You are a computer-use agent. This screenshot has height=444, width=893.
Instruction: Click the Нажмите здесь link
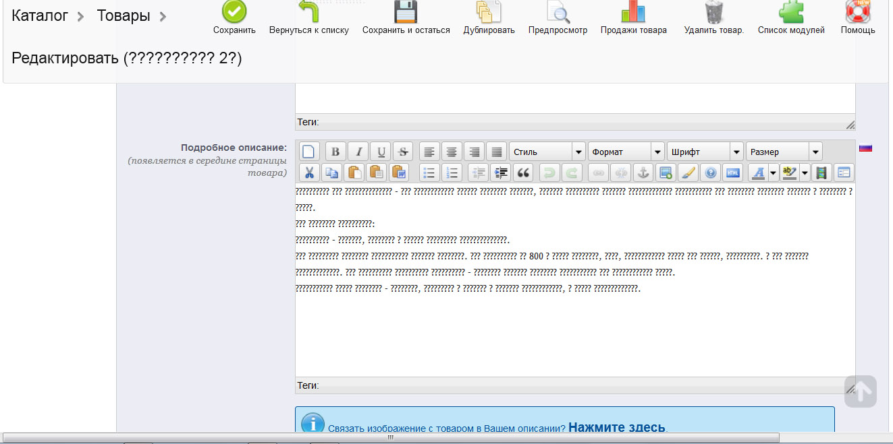(x=617, y=427)
